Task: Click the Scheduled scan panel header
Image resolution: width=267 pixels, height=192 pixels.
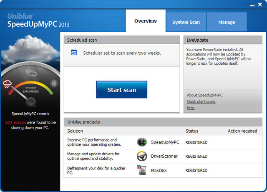Action: 122,40
